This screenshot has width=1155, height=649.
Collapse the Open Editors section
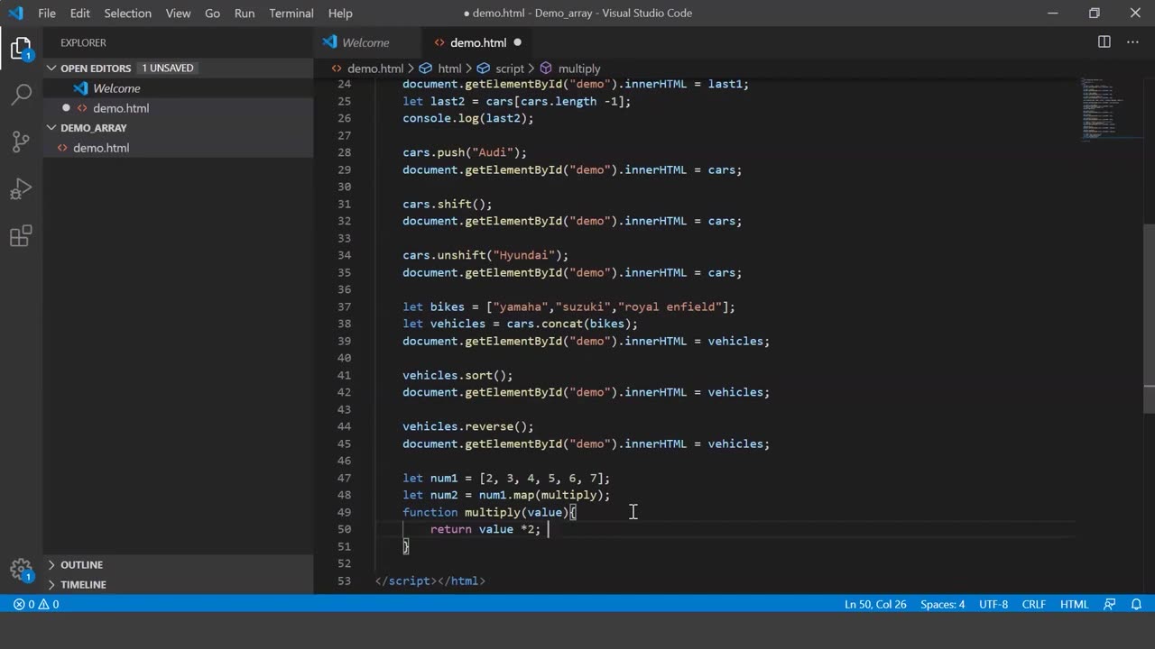pyautogui.click(x=95, y=69)
